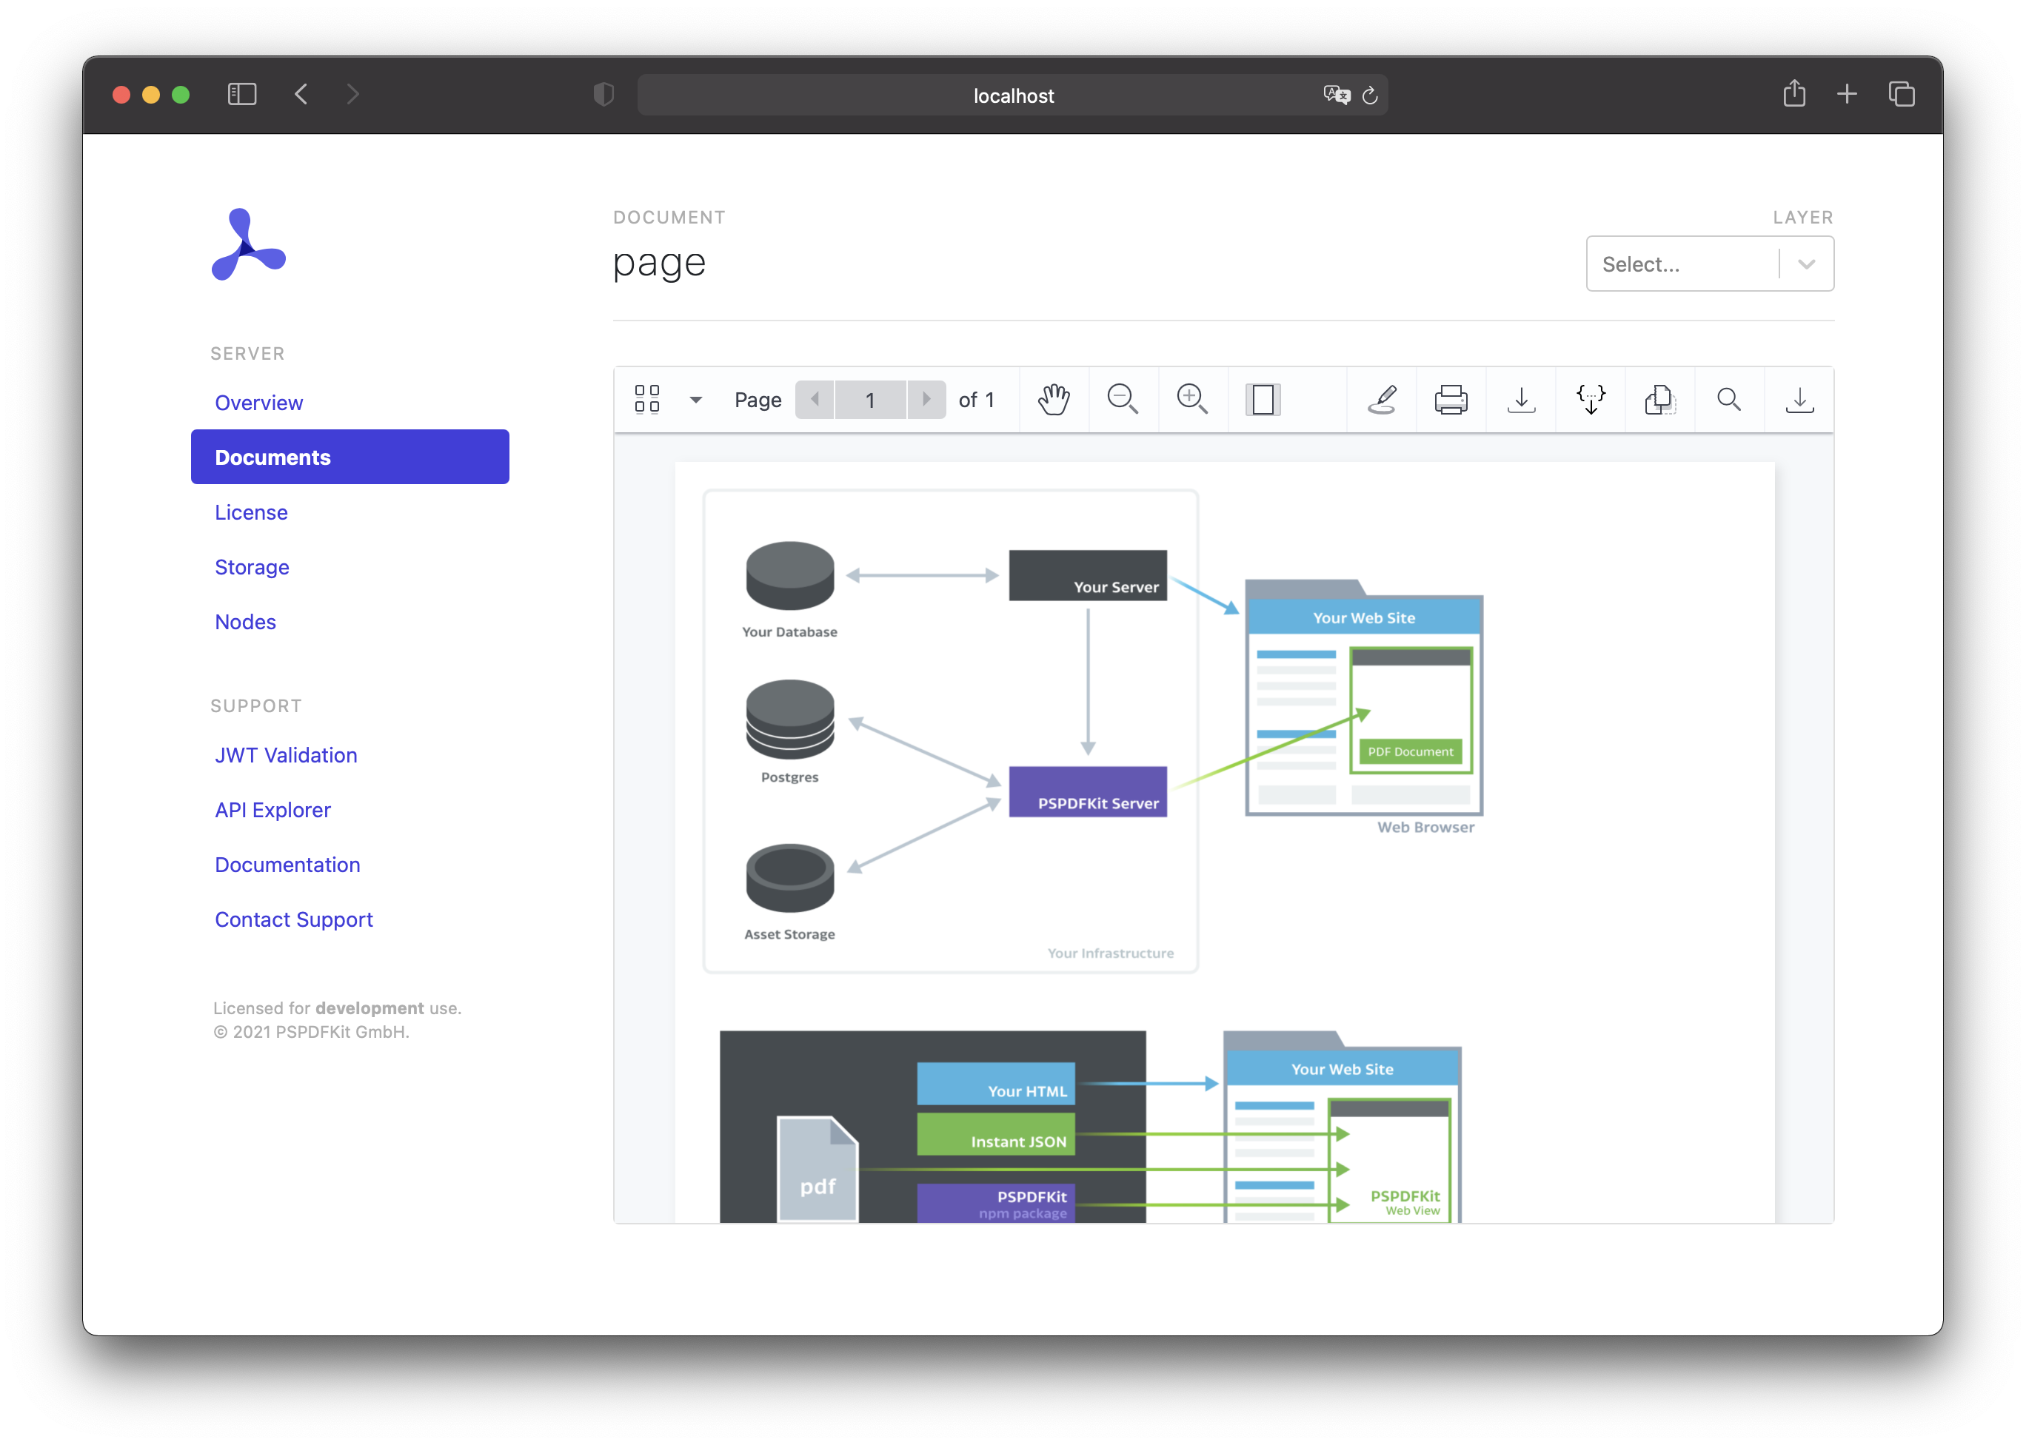2026x1445 pixels.
Task: Zoom out of the document
Action: [1123, 400]
